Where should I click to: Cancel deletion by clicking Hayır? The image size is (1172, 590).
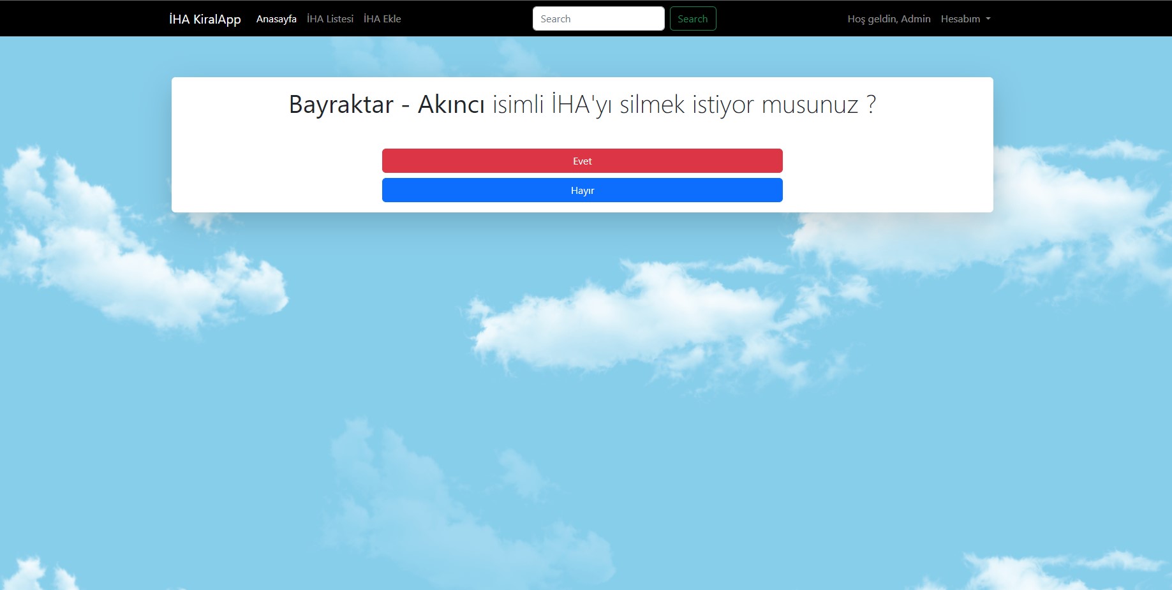click(x=582, y=190)
